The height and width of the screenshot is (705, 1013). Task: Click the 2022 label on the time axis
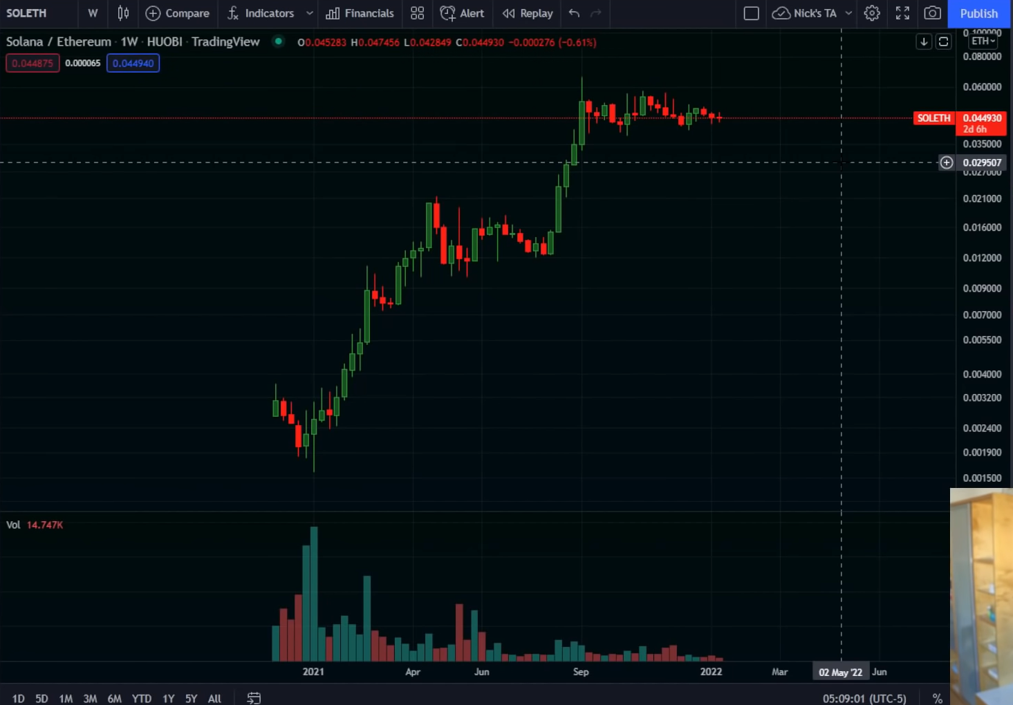point(711,671)
